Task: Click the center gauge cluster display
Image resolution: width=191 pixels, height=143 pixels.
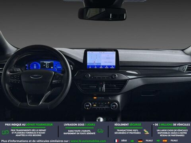Action: tap(47, 65)
